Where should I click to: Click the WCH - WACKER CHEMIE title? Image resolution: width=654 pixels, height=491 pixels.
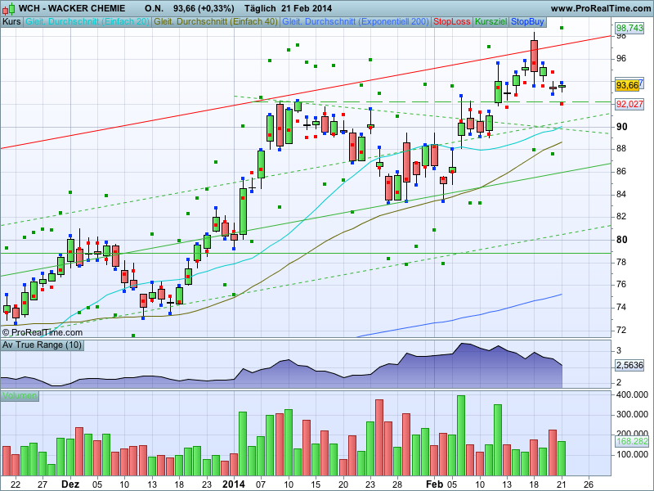click(x=72, y=8)
